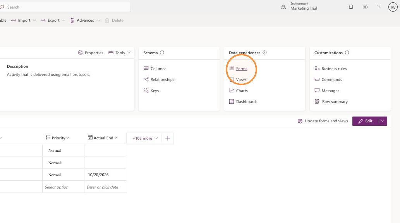Image resolution: width=400 pixels, height=223 pixels.
Task: Click the Properties gear icon
Action: 80,53
